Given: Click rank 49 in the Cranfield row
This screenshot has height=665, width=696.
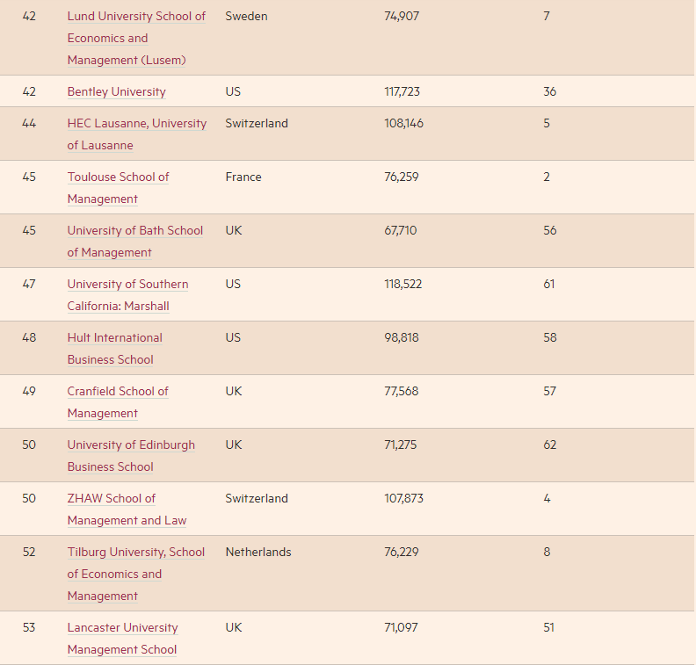Looking at the screenshot, I should (29, 392).
